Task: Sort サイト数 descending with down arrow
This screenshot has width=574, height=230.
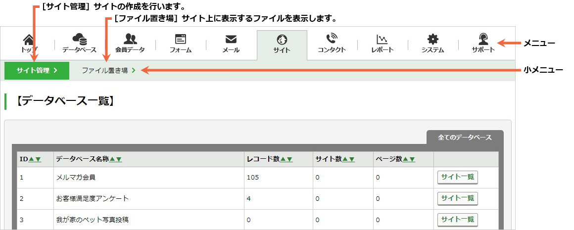Action: pos(351,159)
